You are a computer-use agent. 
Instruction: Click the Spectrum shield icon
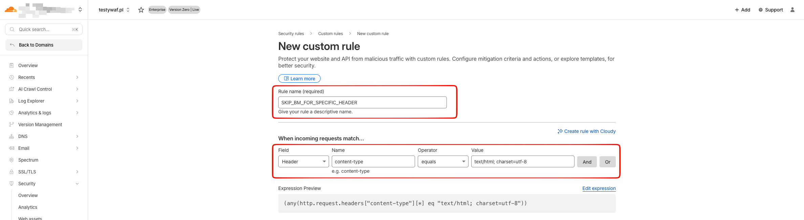[x=12, y=160]
